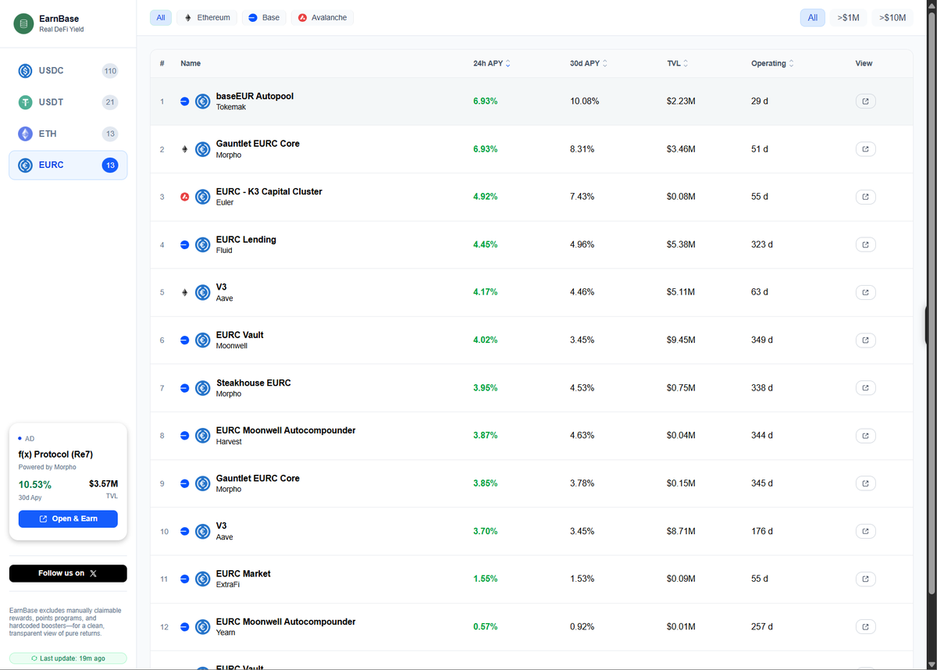Click the View column header
This screenshot has width=937, height=670.
click(864, 63)
